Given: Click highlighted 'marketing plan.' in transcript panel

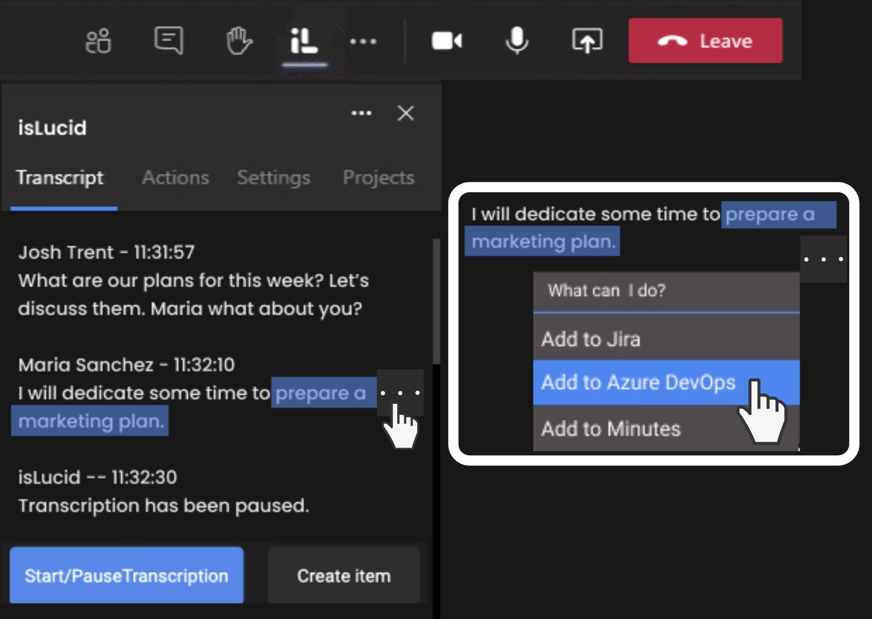Looking at the screenshot, I should click(90, 421).
